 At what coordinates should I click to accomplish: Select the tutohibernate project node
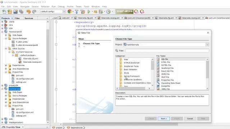[x=14, y=89]
